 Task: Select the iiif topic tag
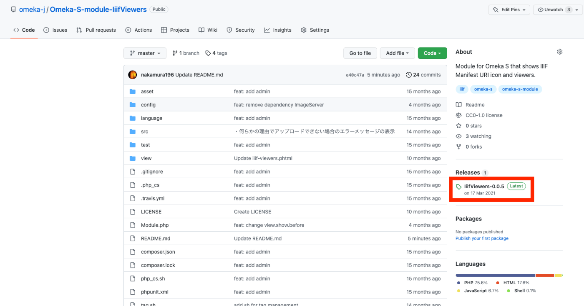(x=462, y=89)
